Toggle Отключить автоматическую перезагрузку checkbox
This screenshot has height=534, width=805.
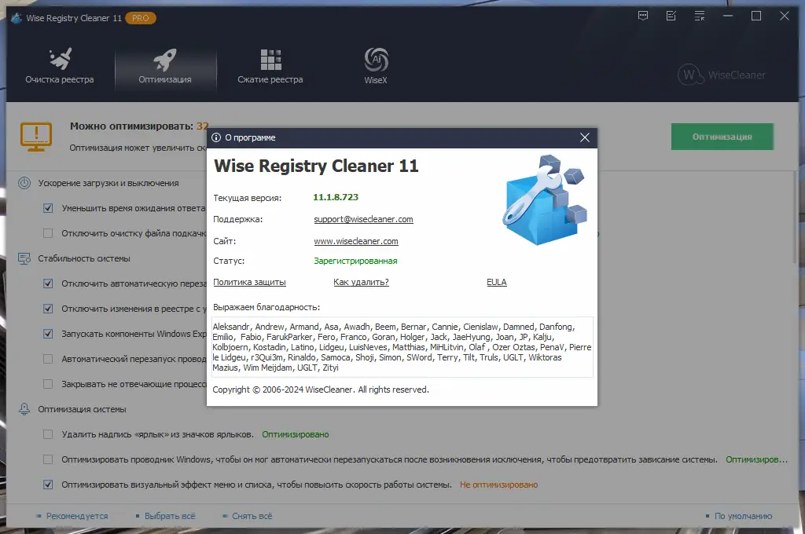tap(48, 283)
